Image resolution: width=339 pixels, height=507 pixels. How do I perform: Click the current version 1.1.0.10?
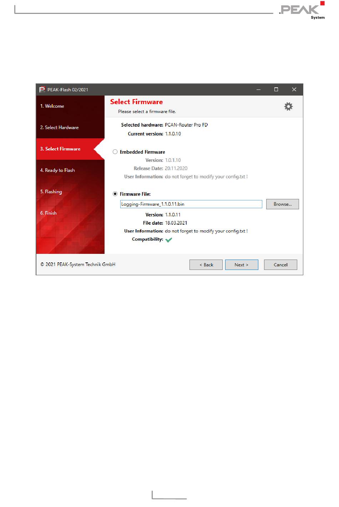coord(173,134)
